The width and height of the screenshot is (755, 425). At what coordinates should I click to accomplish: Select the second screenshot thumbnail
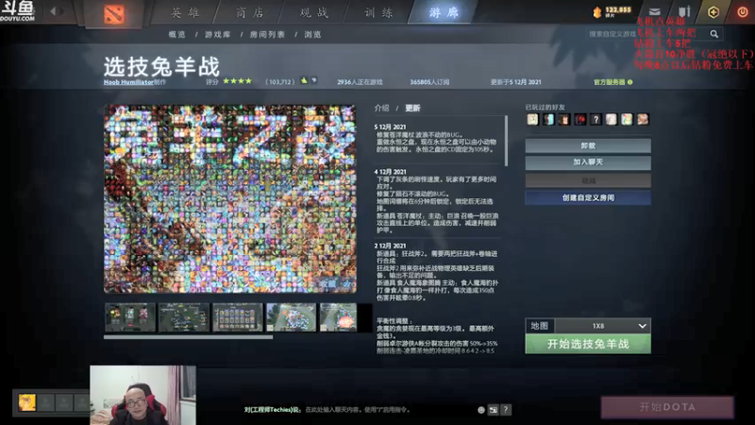point(184,317)
